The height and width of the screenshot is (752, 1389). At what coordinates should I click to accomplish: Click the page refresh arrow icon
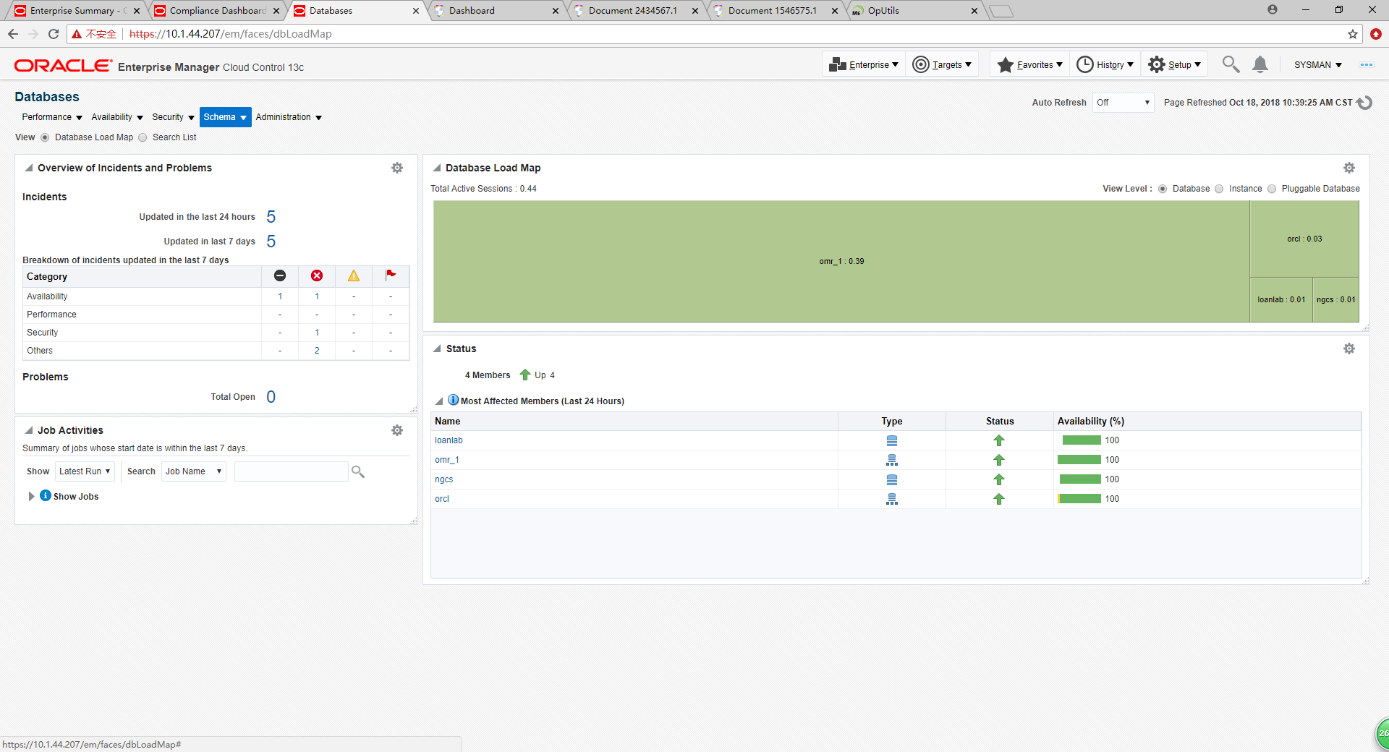(x=1364, y=103)
